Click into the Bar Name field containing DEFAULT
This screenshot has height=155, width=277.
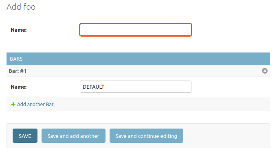[x=136, y=87]
